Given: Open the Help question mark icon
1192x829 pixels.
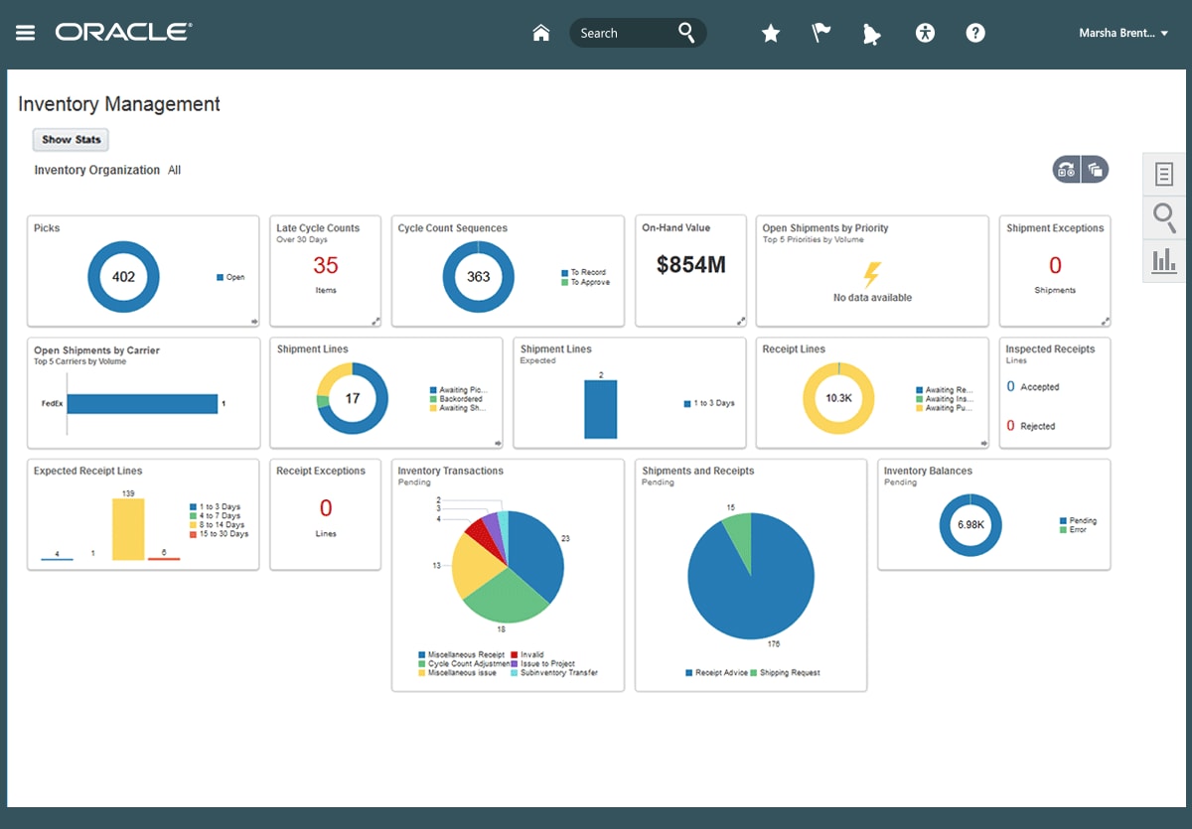Looking at the screenshot, I should pyautogui.click(x=975, y=33).
